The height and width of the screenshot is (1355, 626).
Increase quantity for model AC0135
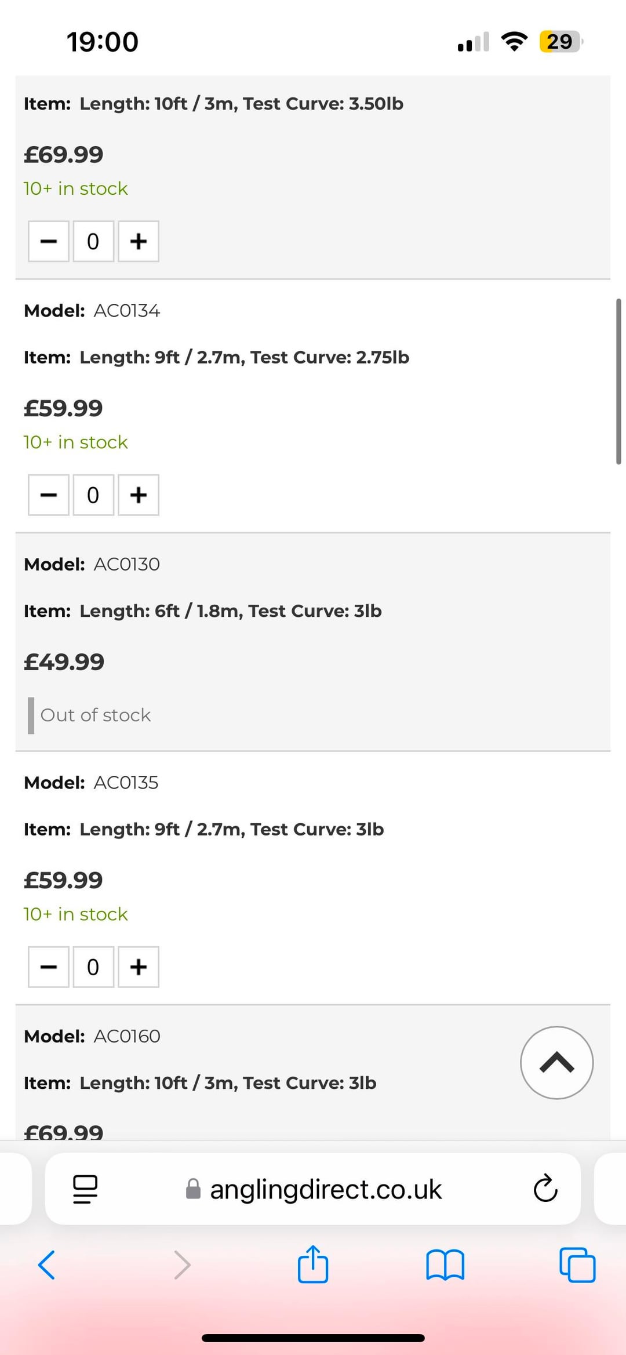(139, 967)
